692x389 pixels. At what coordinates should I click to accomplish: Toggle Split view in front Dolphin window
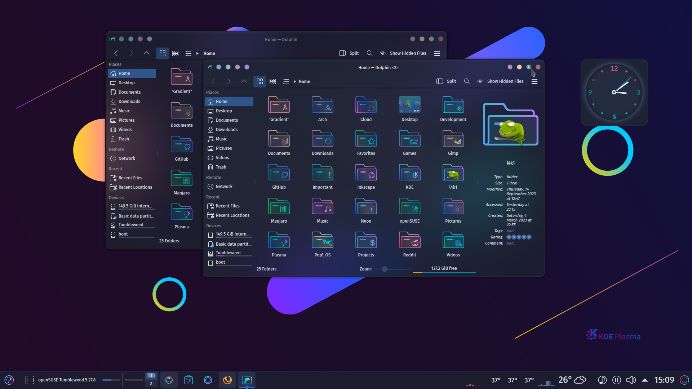[x=446, y=81]
